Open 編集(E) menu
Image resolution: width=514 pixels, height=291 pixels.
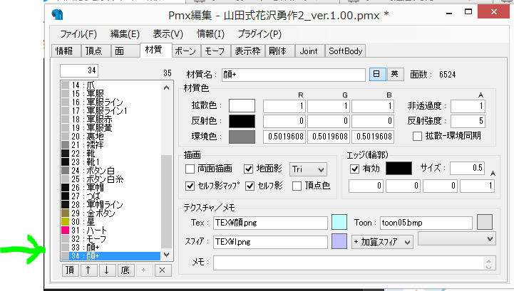point(125,34)
